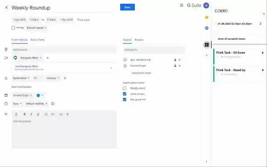Click show all occupied rooms
The image size is (267, 167).
pos(232,39)
